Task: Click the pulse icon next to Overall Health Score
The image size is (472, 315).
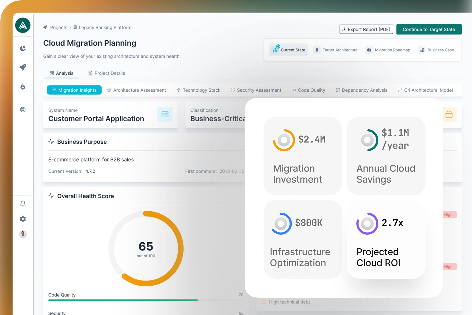Action: [x=51, y=196]
